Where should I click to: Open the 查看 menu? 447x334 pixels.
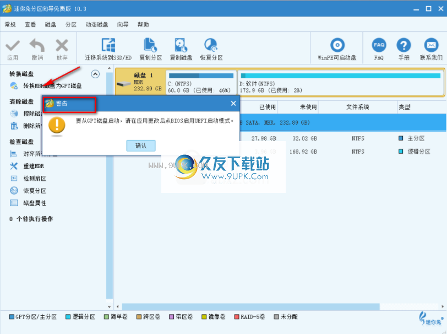30,25
